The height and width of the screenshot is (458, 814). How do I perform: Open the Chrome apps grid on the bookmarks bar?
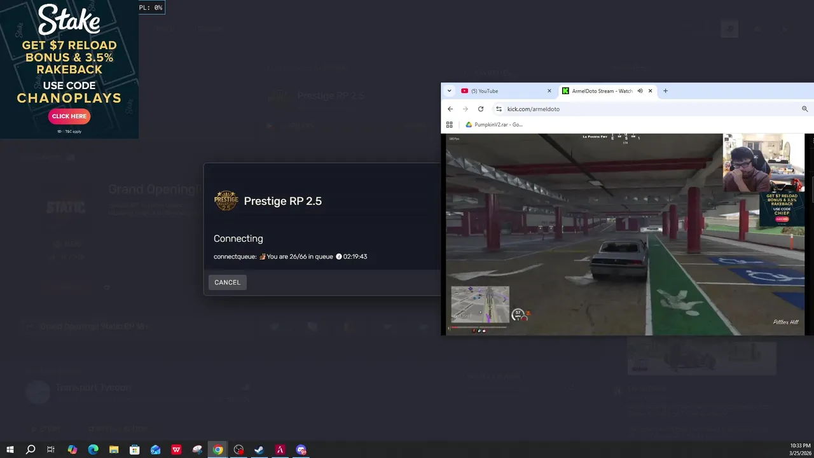click(x=450, y=125)
